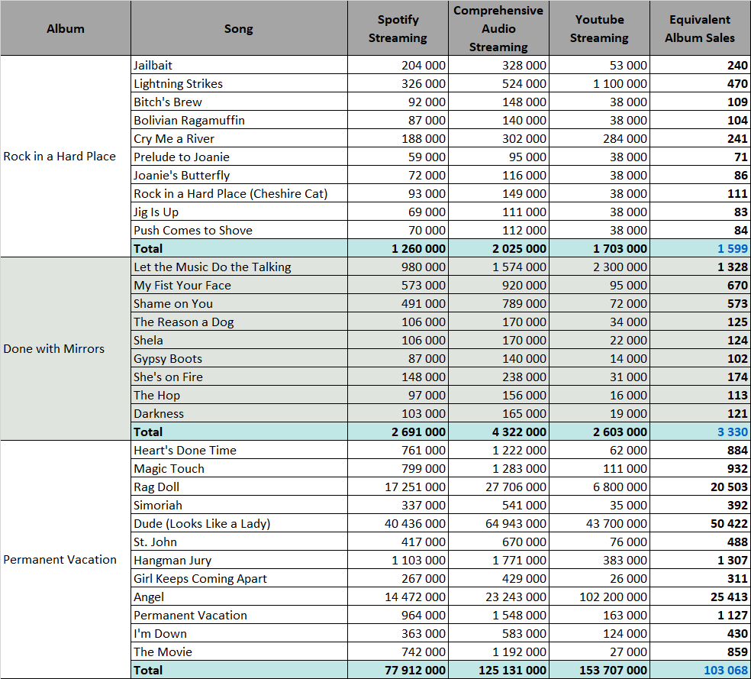Image resolution: width=751 pixels, height=679 pixels.
Task: Click the blue 103 068 total value
Action: coord(700,670)
